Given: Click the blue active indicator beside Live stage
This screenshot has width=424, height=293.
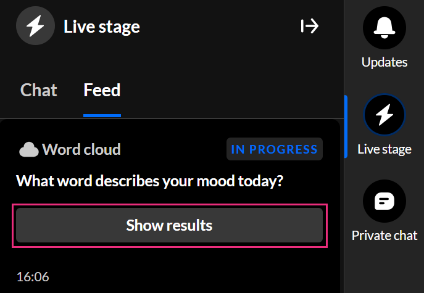Looking at the screenshot, I should pyautogui.click(x=346, y=126).
